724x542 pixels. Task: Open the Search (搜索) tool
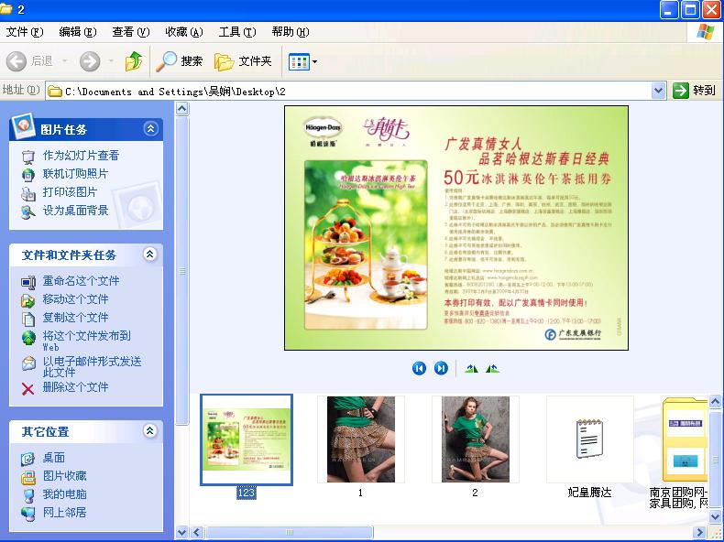[180, 61]
